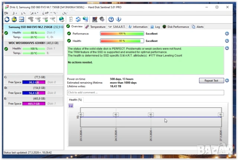Screen dimensions: 238x160
Task: Click the yellow warning triangle toolbar icon
Action: [14, 19]
